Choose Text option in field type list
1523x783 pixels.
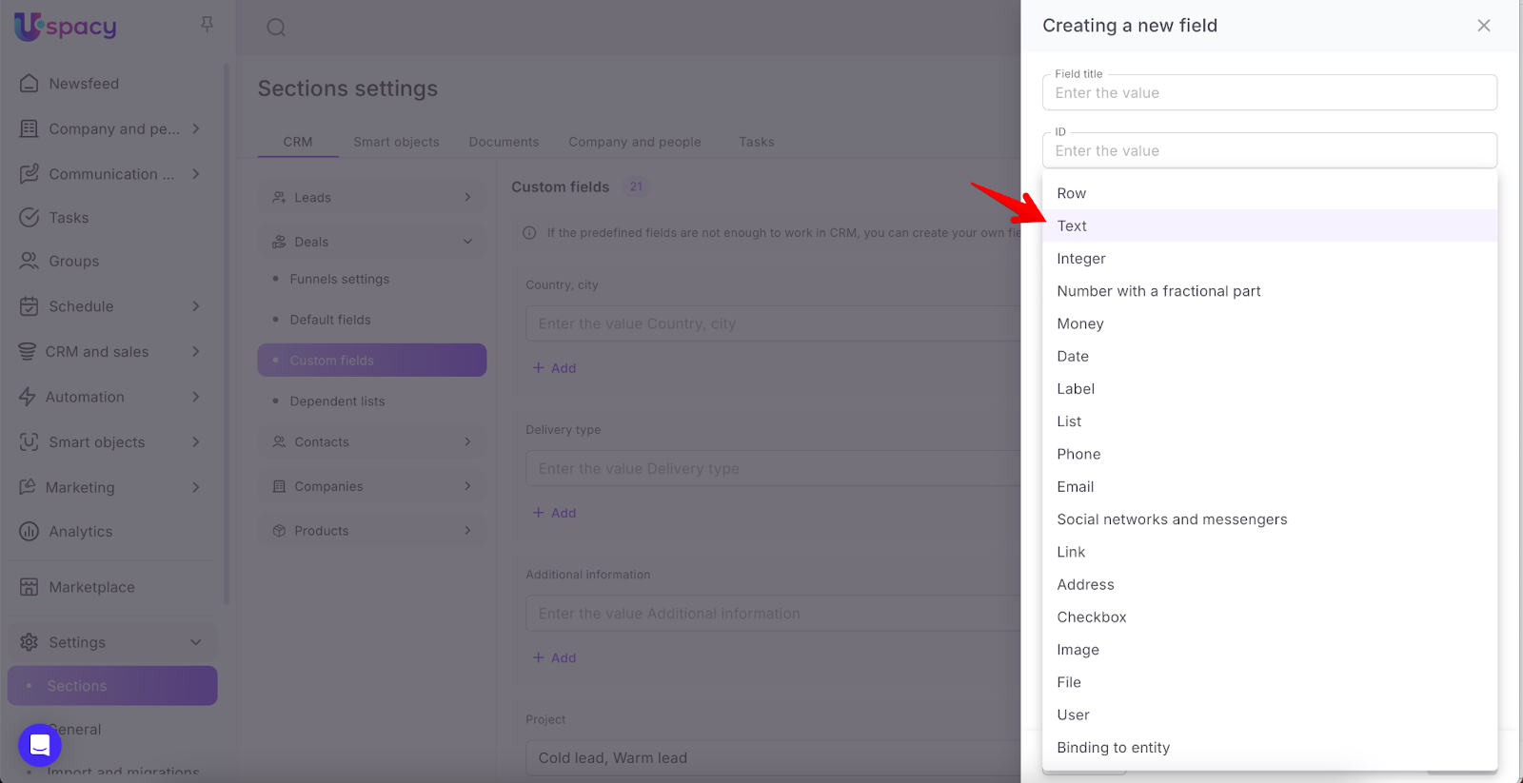tap(1072, 226)
